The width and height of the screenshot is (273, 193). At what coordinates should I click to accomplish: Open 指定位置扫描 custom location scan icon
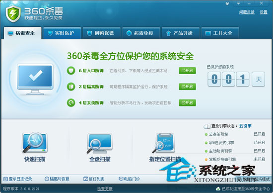(164, 143)
